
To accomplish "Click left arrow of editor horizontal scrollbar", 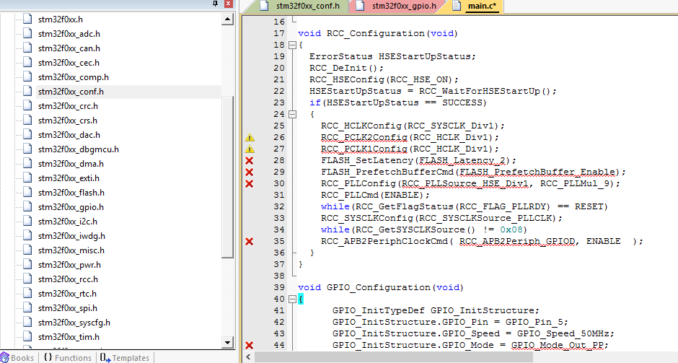I will pos(248,357).
